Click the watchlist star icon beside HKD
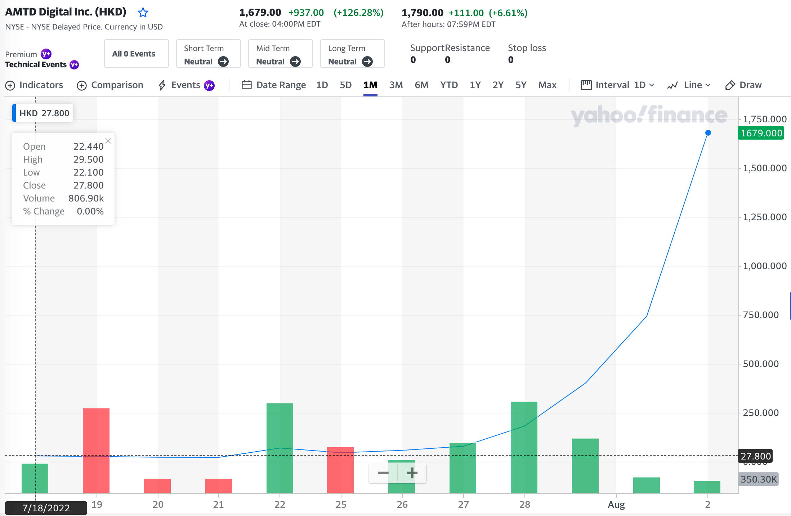791x516 pixels. click(143, 13)
